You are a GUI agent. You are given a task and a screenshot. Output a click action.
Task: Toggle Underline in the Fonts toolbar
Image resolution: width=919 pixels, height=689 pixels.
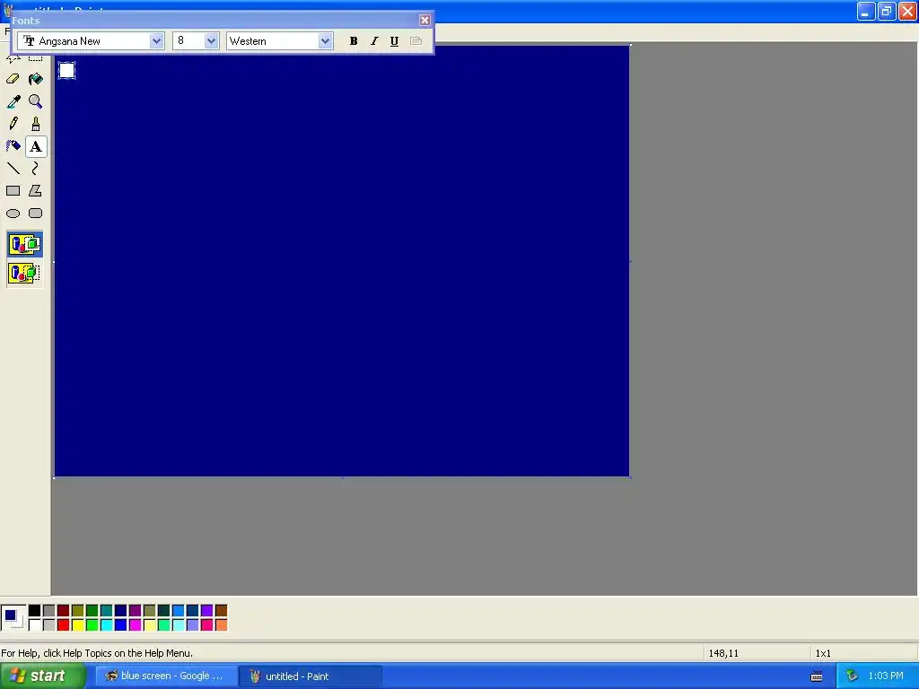(395, 41)
